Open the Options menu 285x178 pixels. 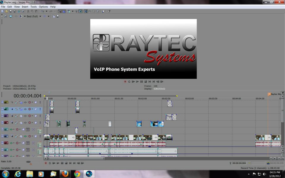click(x=43, y=7)
